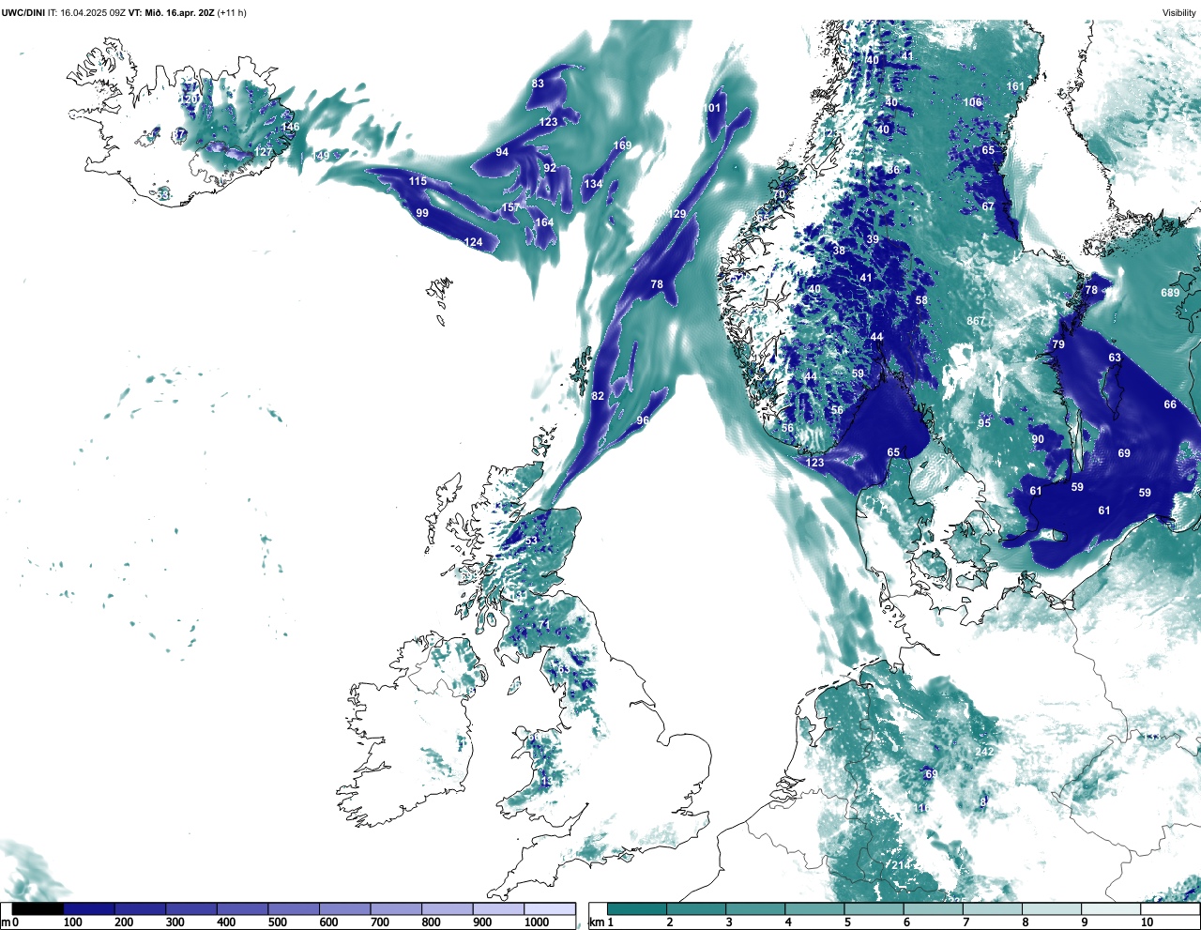1201x930 pixels.
Task: Select the 500–600 m legend swatch
Action: (x=294, y=908)
